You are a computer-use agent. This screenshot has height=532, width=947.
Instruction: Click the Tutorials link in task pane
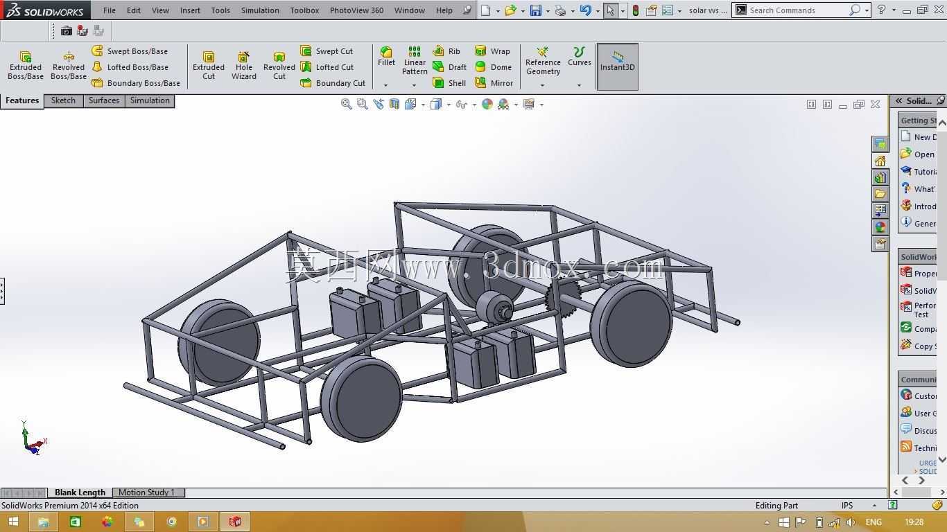click(x=919, y=172)
